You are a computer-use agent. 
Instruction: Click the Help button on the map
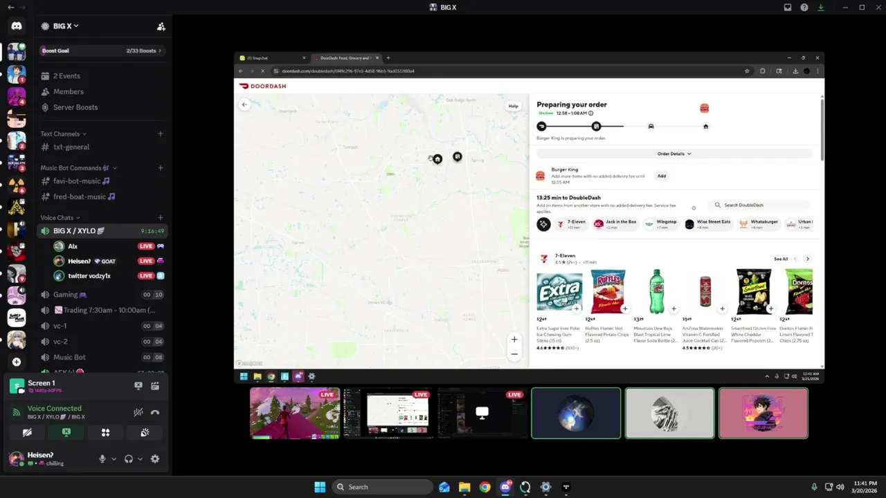click(513, 106)
